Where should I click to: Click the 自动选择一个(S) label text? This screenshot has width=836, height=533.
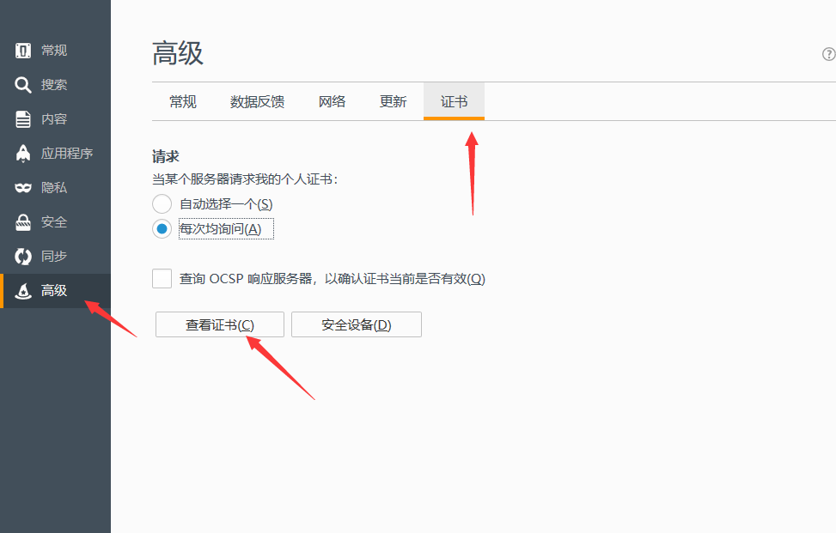pos(226,204)
